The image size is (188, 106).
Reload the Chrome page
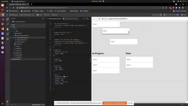point(14,8)
